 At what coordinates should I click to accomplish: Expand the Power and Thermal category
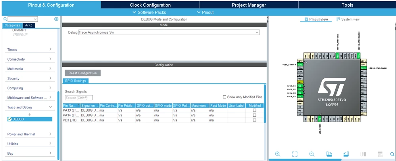coord(29,134)
